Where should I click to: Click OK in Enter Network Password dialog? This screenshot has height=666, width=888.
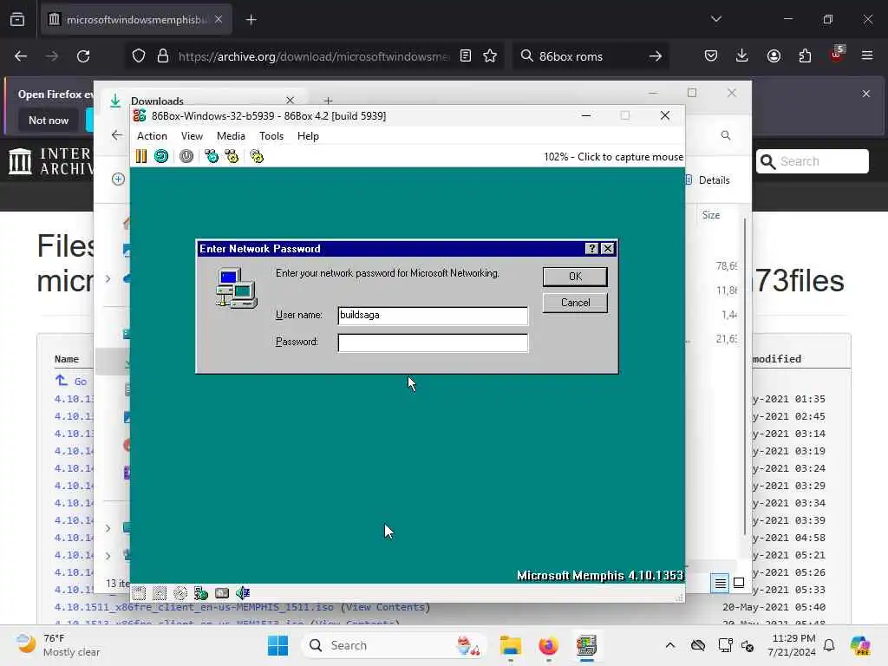[575, 277]
